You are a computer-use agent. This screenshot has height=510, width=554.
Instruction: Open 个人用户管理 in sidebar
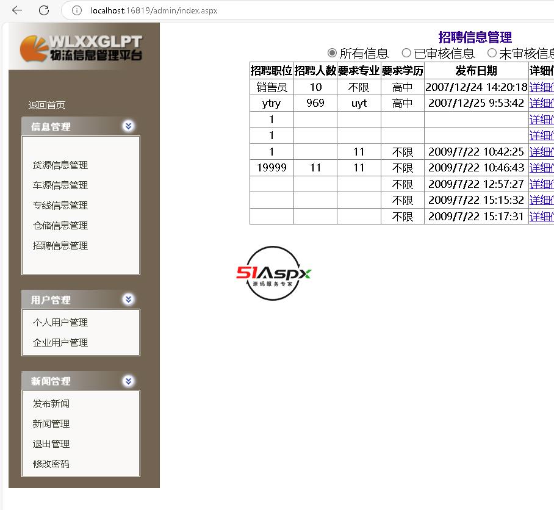coord(60,323)
